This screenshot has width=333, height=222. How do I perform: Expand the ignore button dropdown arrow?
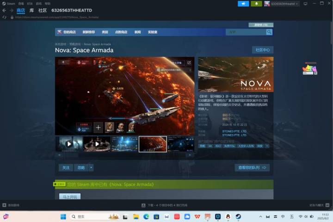91,167
